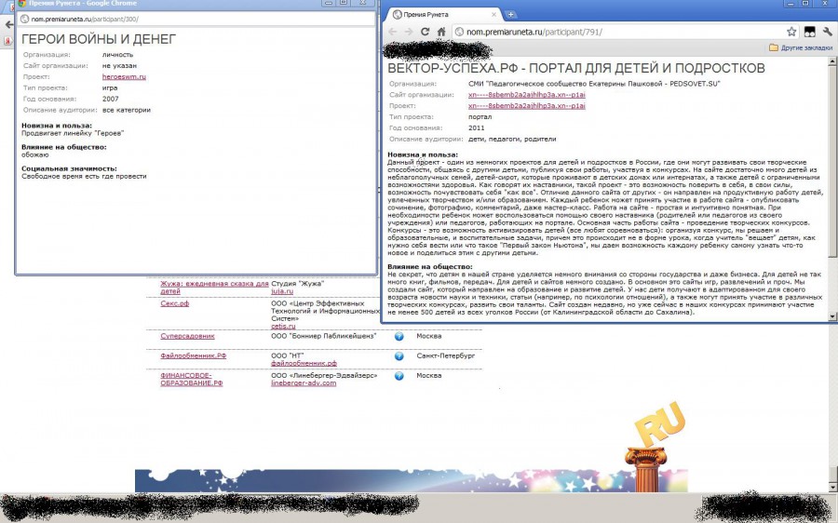Screen dimensions: 838x523
Task: Open the Chrome wrench settings menu
Action: coord(828,32)
